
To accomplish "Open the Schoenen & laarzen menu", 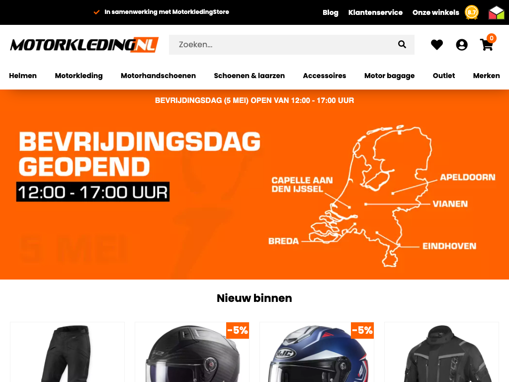I will coord(250,76).
